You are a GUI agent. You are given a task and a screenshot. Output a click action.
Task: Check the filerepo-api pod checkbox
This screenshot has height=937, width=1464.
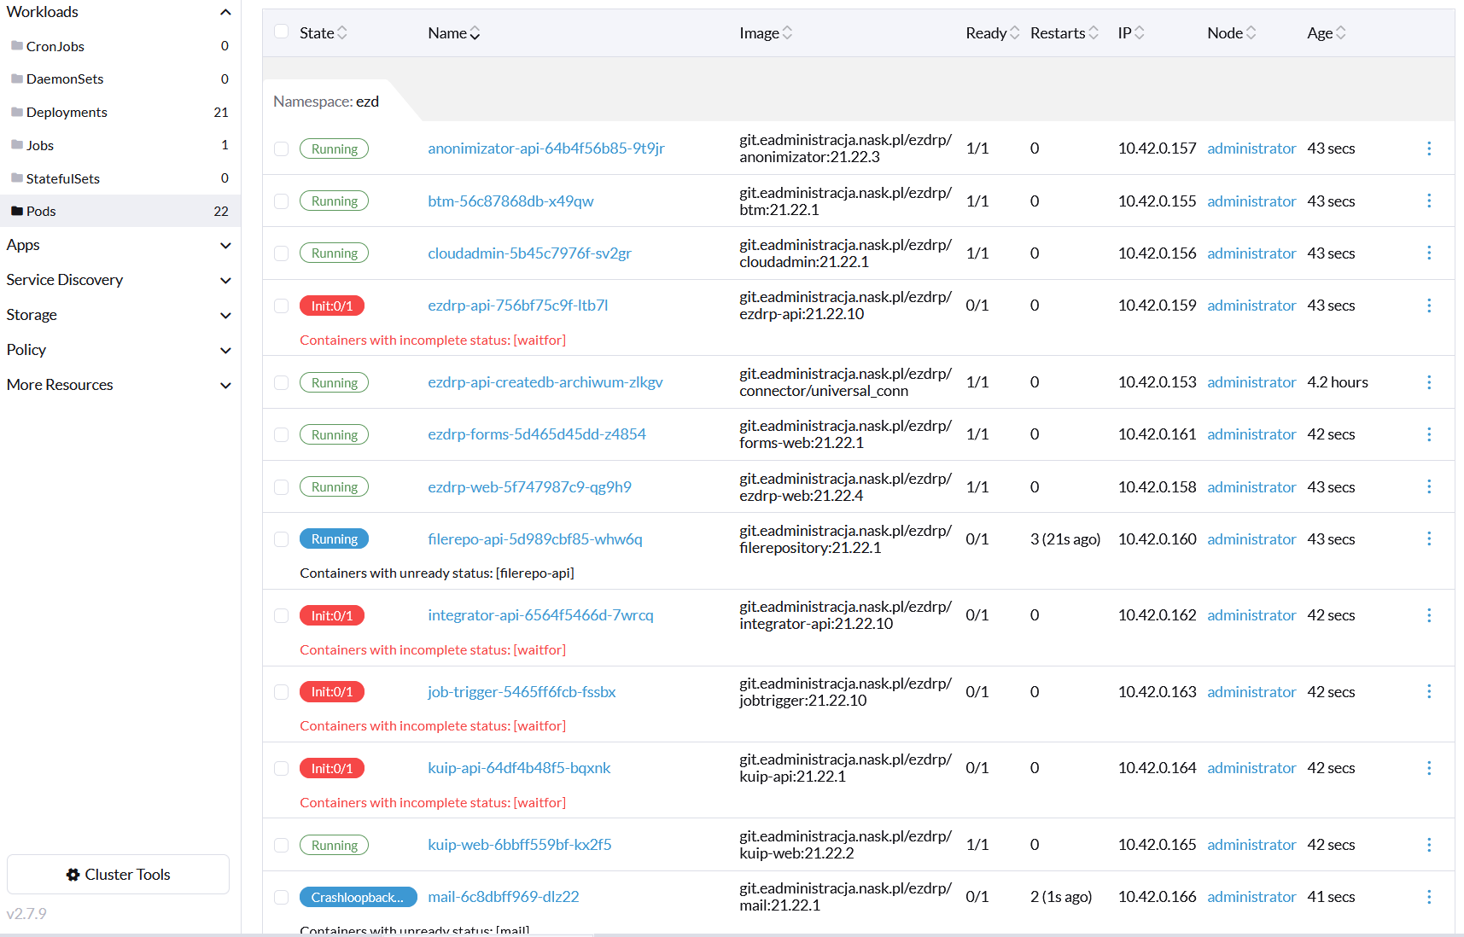click(x=281, y=538)
